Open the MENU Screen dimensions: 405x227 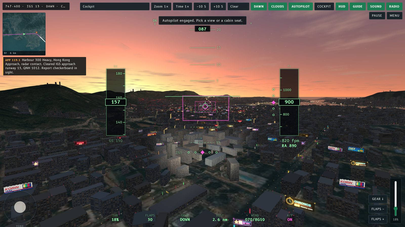(394, 16)
